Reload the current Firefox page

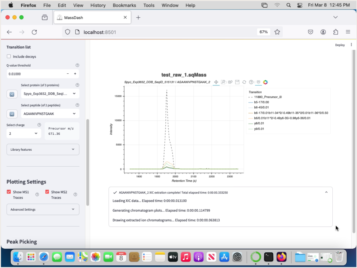[x=34, y=32]
